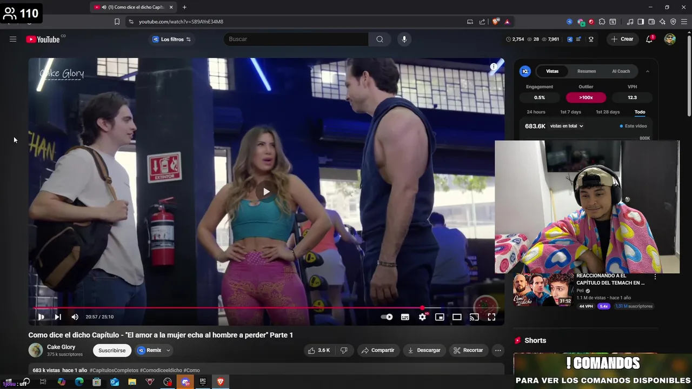Open Los filtros vidIQ filter
The height and width of the screenshot is (389, 692).
[x=171, y=39]
